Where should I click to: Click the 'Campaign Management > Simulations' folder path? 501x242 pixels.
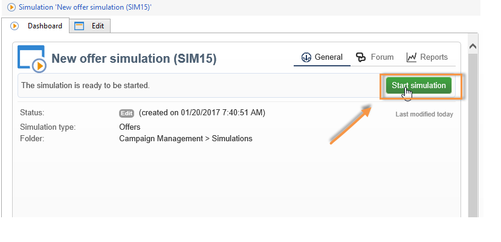pos(186,138)
